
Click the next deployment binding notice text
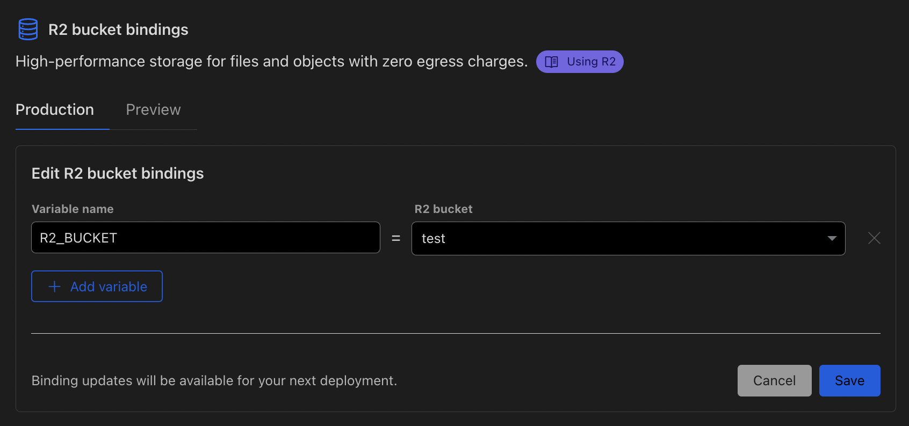(x=214, y=380)
